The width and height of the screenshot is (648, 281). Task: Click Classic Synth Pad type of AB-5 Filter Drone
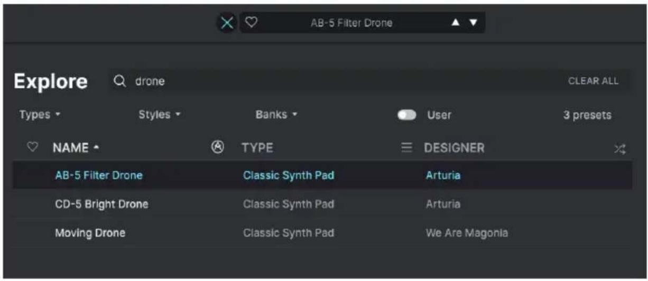pos(289,175)
